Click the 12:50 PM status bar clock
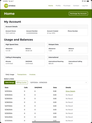 [x=5, y=1]
